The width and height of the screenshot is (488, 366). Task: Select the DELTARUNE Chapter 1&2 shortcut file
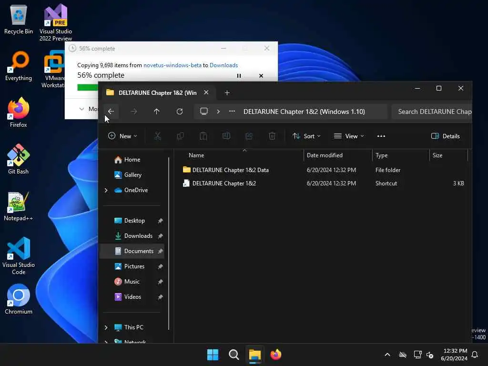pyautogui.click(x=224, y=183)
